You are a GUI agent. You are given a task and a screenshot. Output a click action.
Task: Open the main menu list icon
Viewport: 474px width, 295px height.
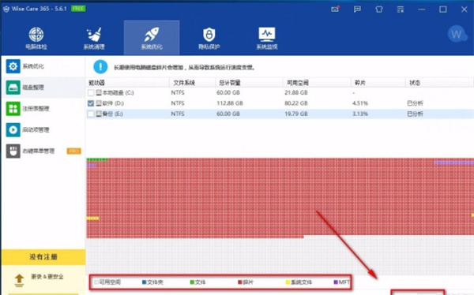(401, 9)
